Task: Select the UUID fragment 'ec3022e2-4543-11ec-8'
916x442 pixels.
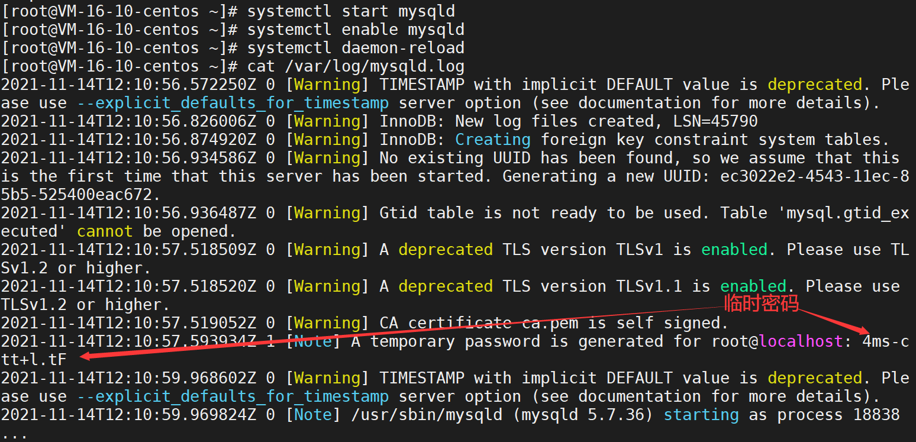Action: pyautogui.click(x=815, y=176)
